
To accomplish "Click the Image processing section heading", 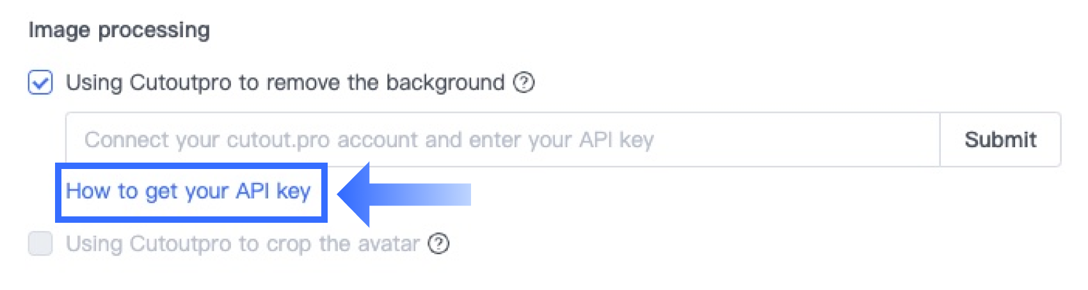I will tap(119, 30).
